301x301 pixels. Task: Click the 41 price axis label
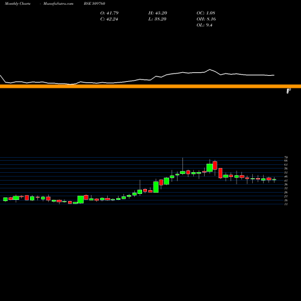click(x=286, y=181)
